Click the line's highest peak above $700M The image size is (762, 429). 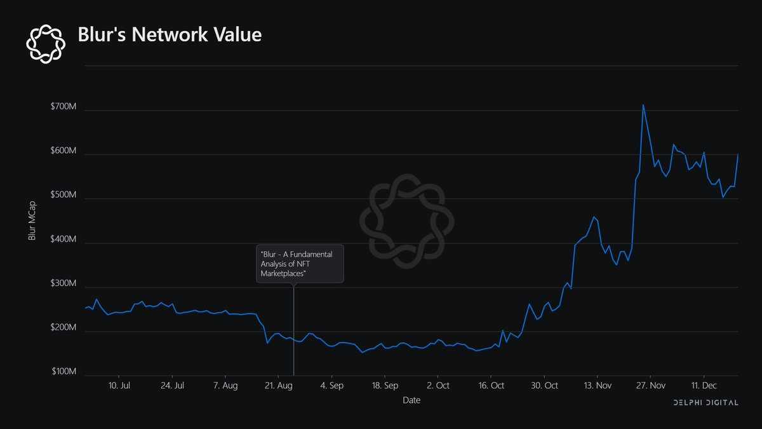pos(643,105)
